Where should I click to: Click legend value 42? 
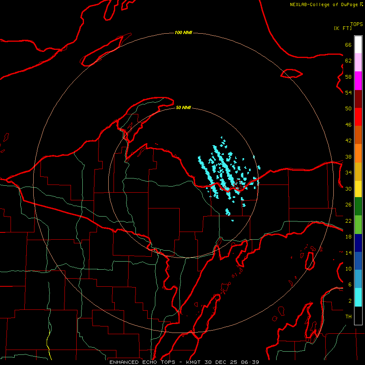(348, 141)
